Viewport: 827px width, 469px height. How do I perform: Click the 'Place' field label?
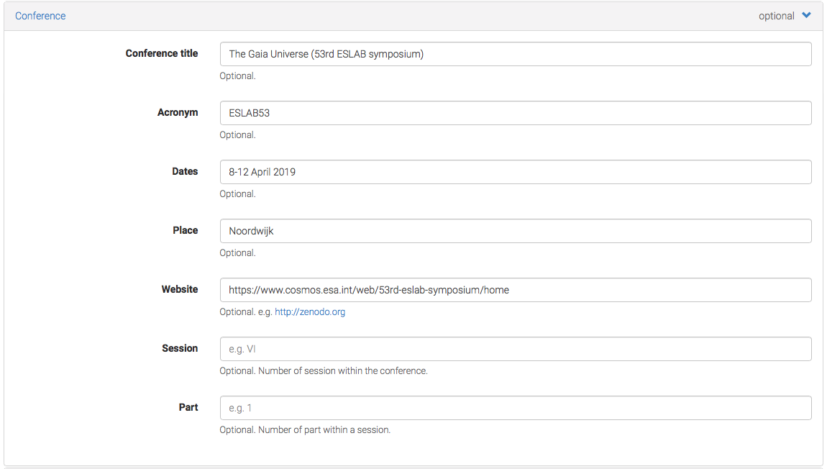[x=185, y=230]
